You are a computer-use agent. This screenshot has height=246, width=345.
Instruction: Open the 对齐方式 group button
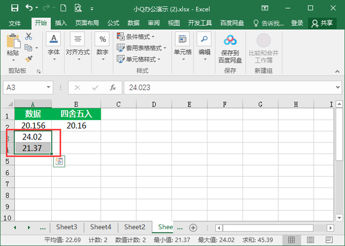click(x=78, y=46)
